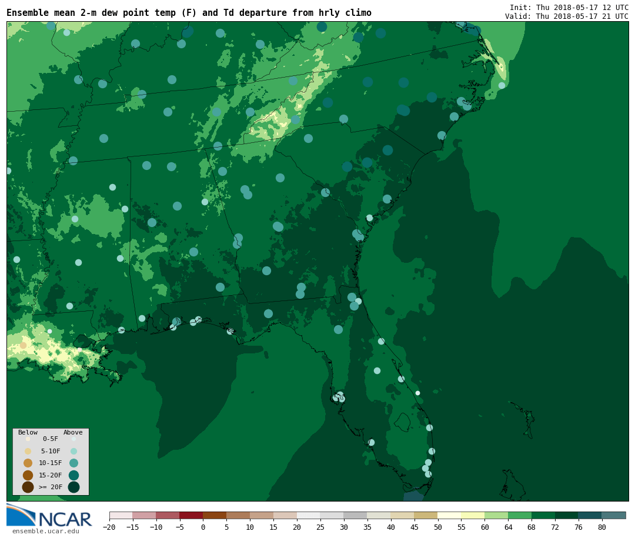Click the Above 15-20F dark teal circle in legend
This screenshot has width=635, height=538.
[73, 475]
